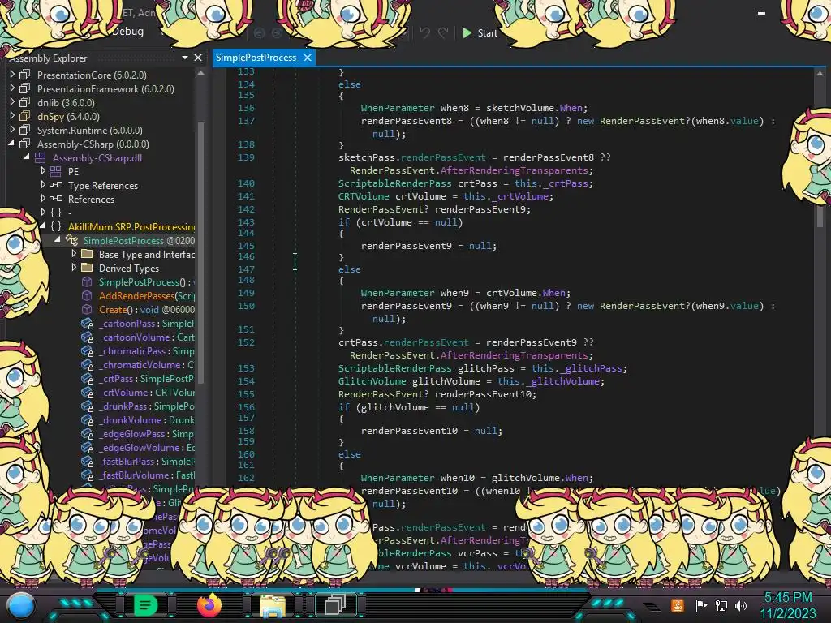Open the Assembly Explorer panel options dropdown
831x623 pixels.
click(185, 58)
